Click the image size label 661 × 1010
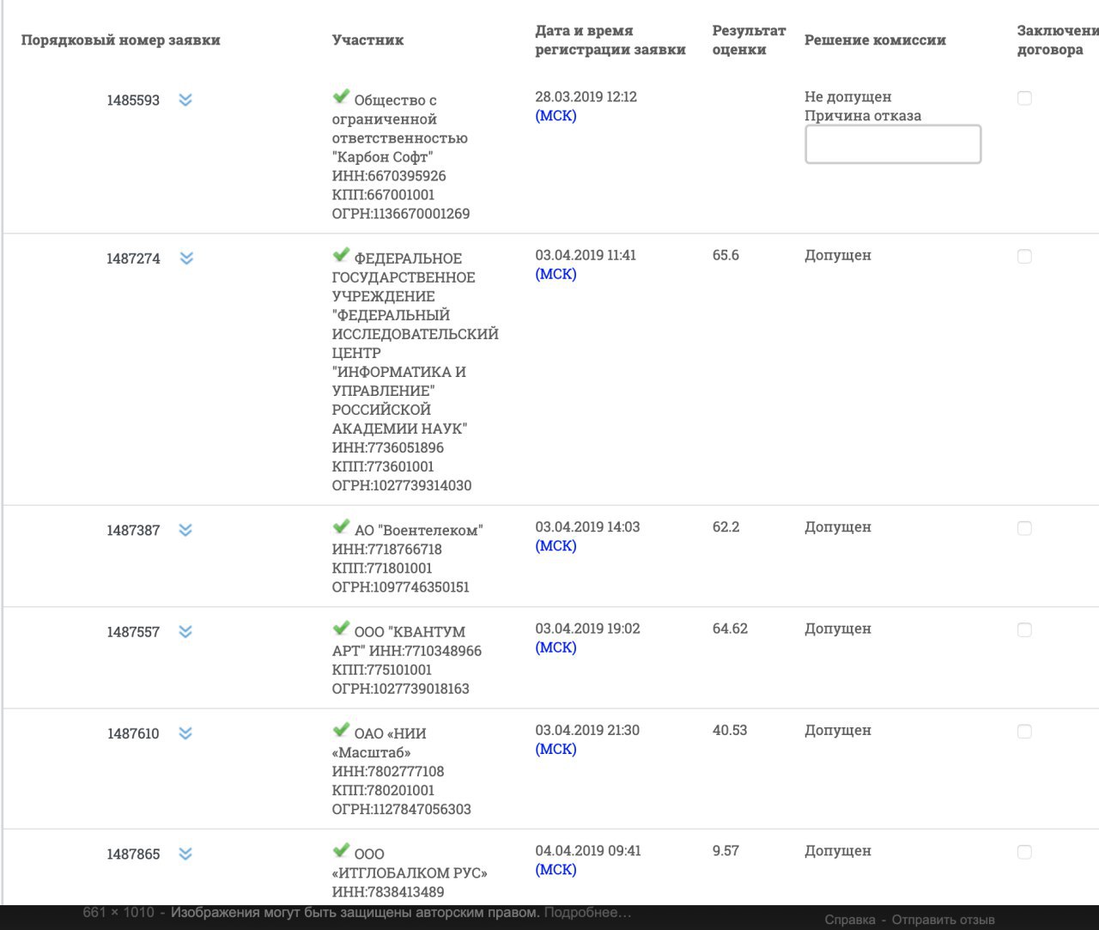 (118, 912)
